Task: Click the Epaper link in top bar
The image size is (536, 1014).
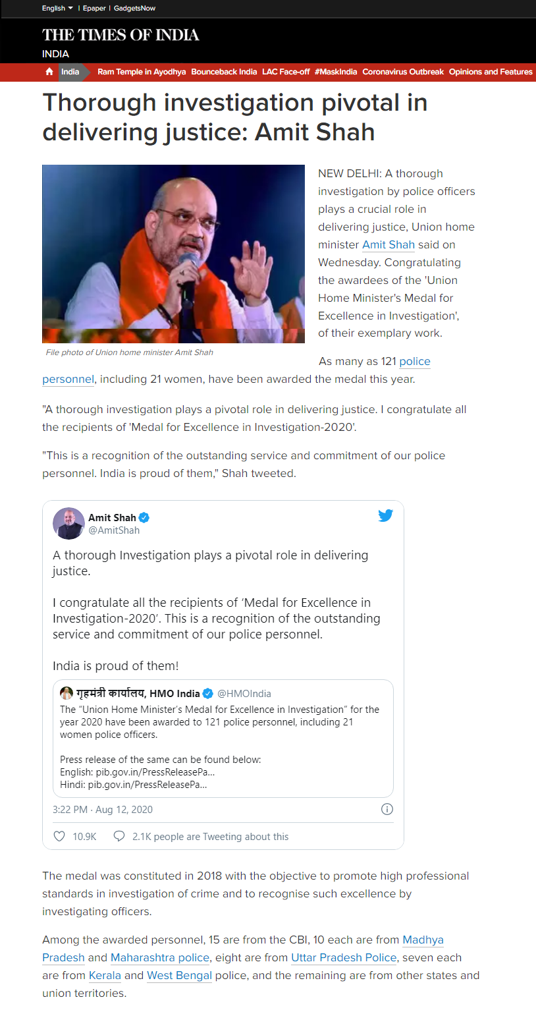Action: click(x=94, y=8)
